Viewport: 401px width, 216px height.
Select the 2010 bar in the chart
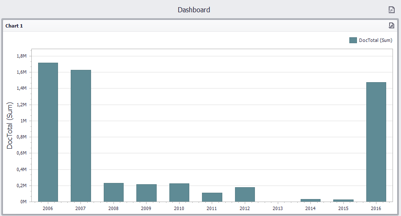coord(179,192)
